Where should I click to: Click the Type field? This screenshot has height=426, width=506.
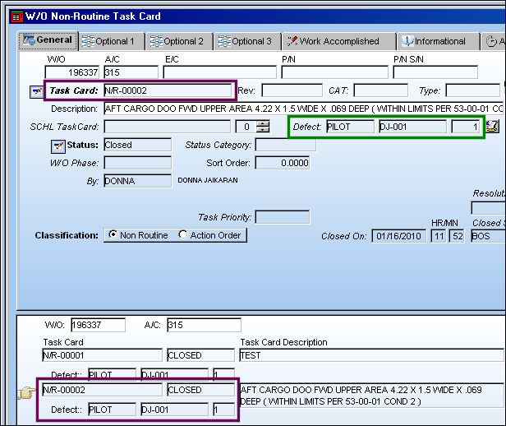[473, 90]
